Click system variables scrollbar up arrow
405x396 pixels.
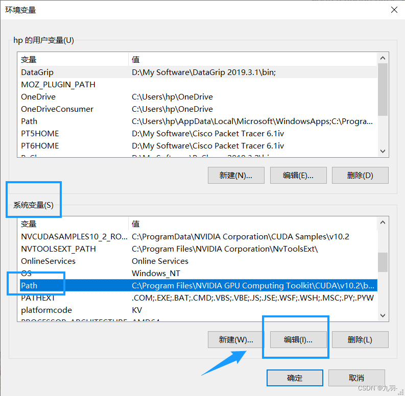(383, 222)
